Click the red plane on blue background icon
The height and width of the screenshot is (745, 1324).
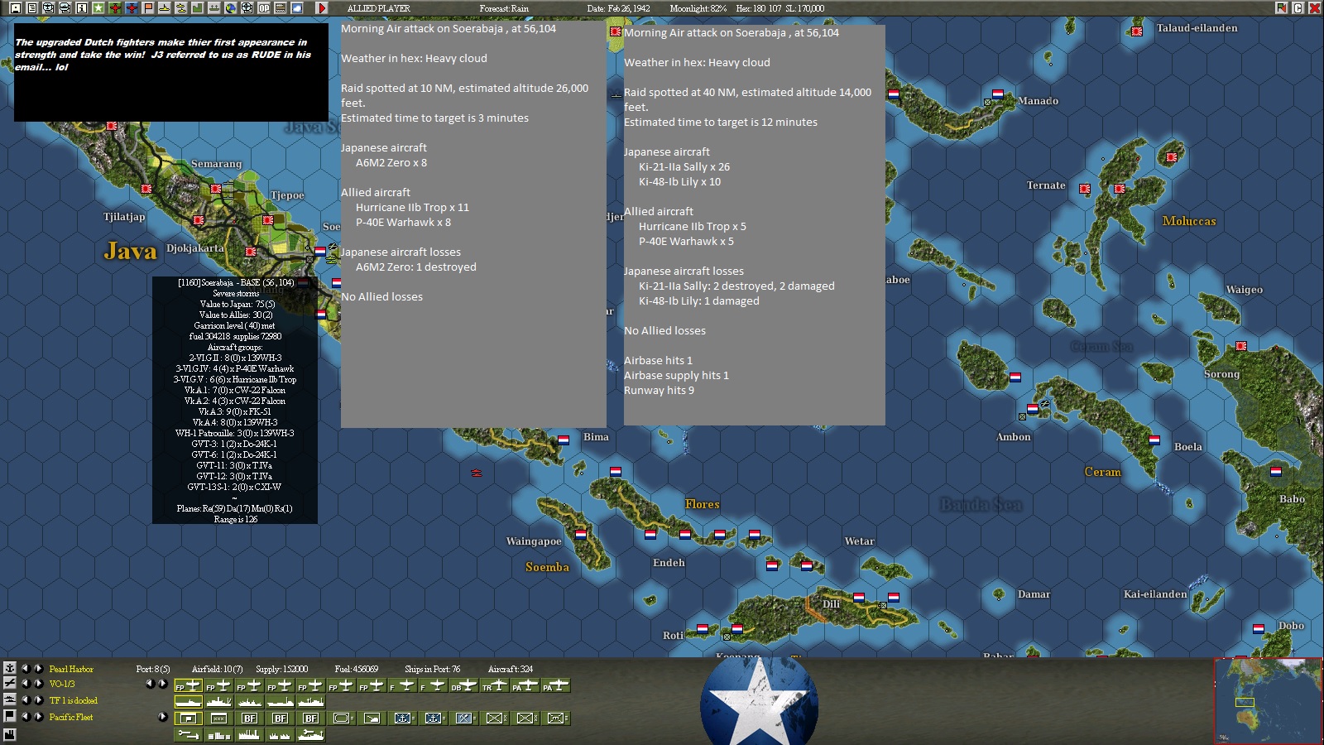point(131,8)
